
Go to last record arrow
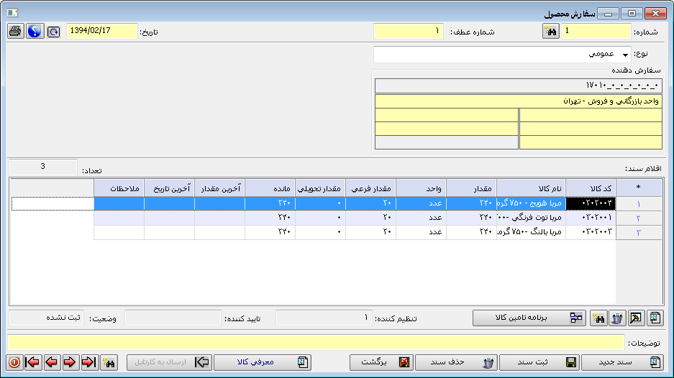(x=89, y=362)
